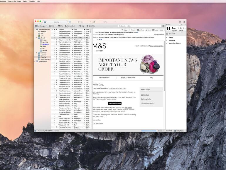This screenshot has height=170, width=226.
Task: Switch to the Tasks tab
Action: click(x=105, y=22)
